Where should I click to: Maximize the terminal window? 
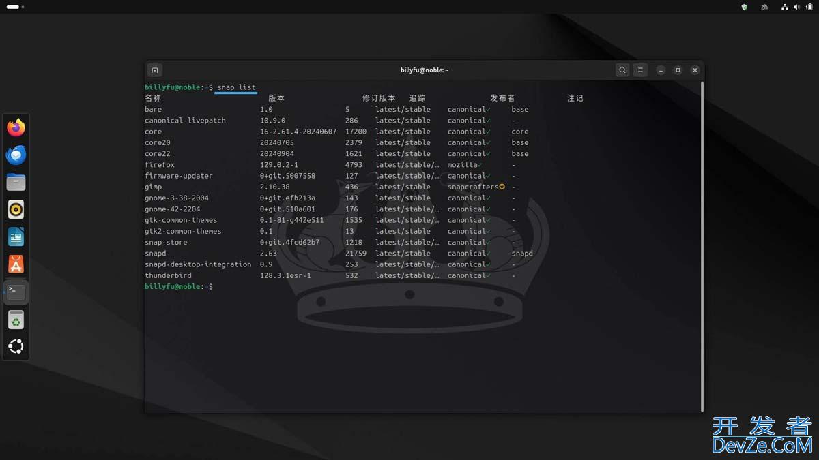click(x=678, y=70)
